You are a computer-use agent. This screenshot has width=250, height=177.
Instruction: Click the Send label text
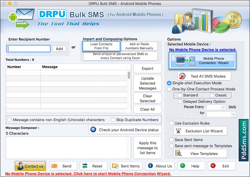(67, 166)
